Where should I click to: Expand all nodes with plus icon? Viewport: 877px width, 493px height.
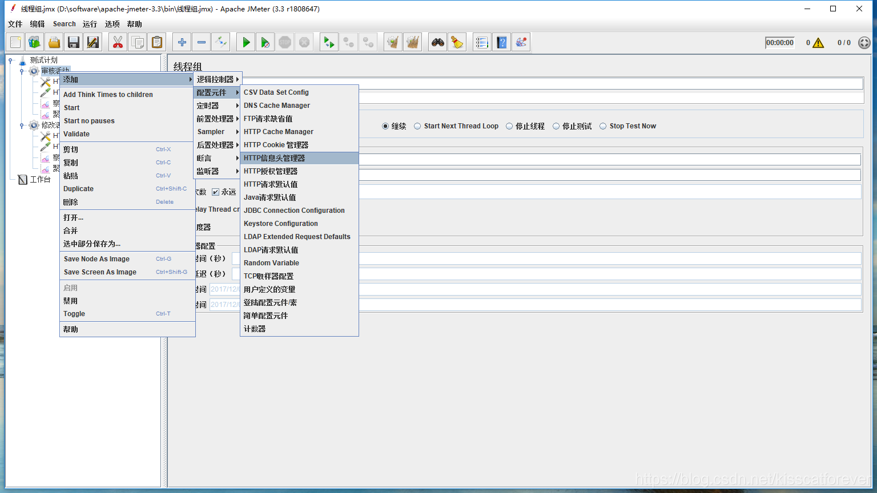(182, 42)
